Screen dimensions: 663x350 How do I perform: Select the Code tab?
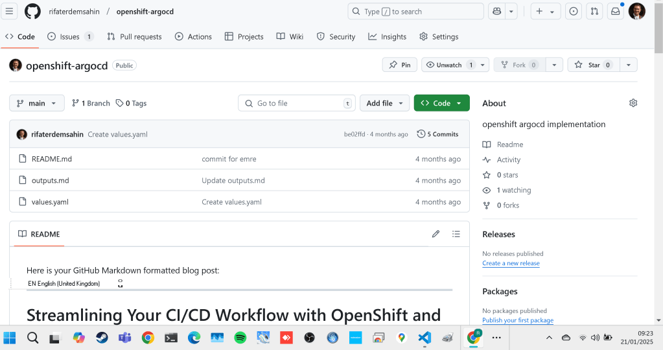(20, 37)
